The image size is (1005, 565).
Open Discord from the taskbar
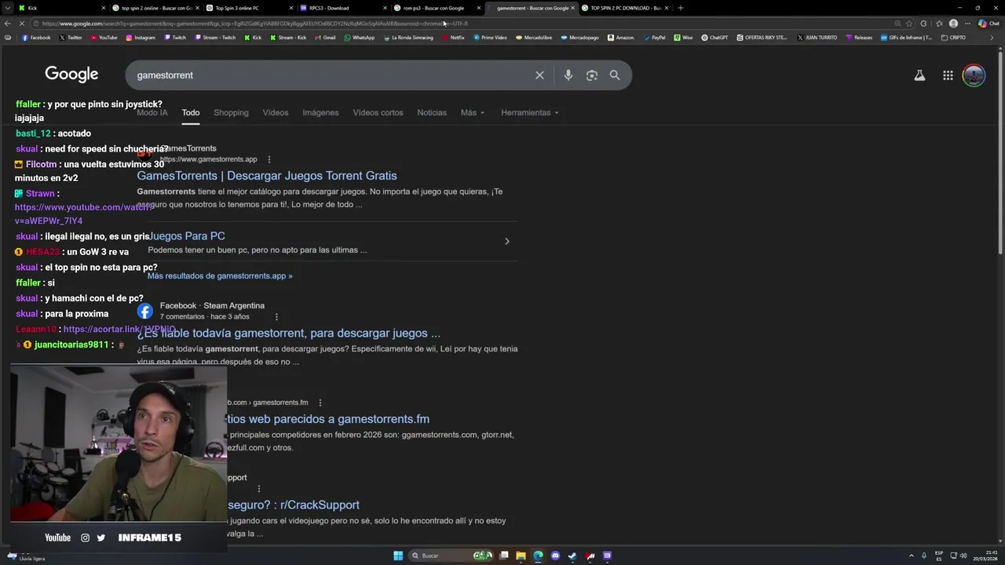[555, 556]
